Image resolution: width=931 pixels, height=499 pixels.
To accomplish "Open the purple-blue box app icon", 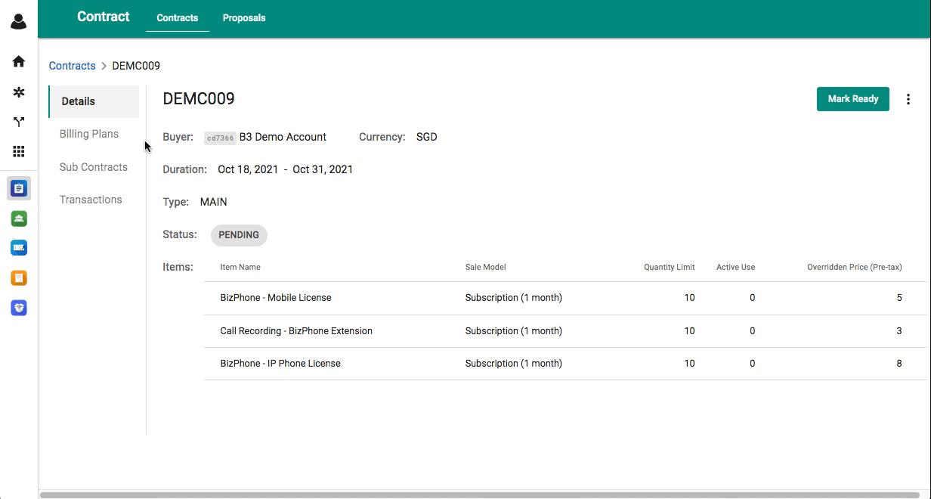I will pos(19,308).
